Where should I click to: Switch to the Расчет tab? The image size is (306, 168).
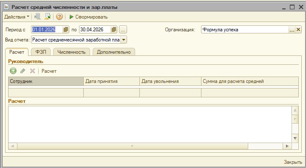pyautogui.click(x=17, y=52)
